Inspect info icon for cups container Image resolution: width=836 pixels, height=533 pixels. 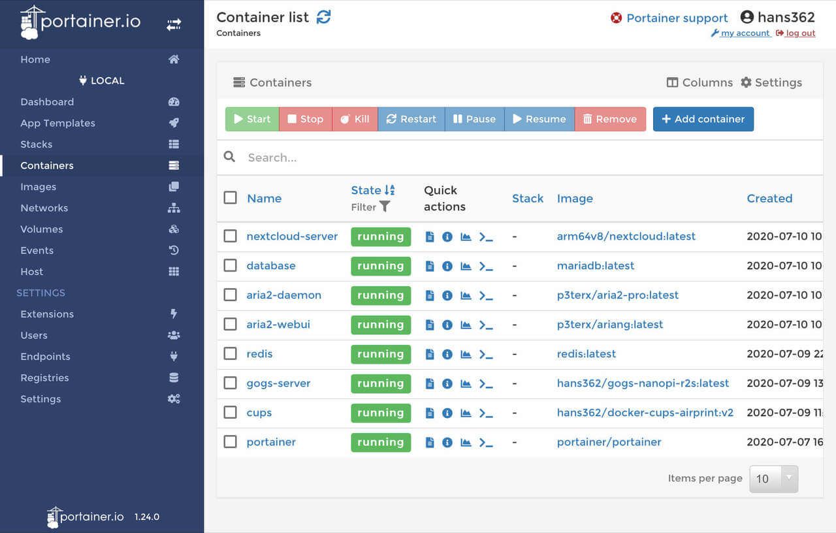coord(447,413)
